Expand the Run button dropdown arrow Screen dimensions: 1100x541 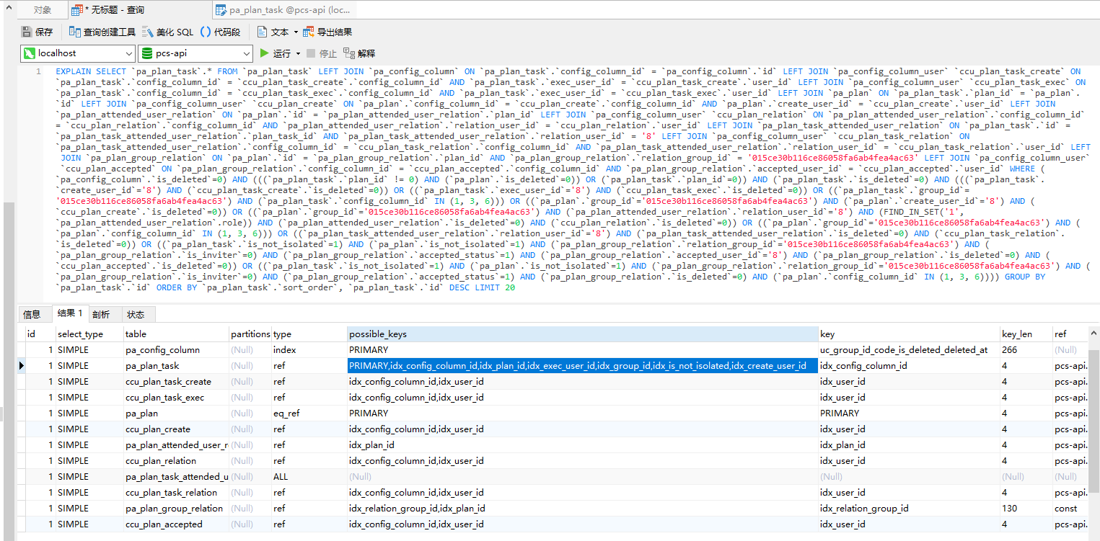298,54
